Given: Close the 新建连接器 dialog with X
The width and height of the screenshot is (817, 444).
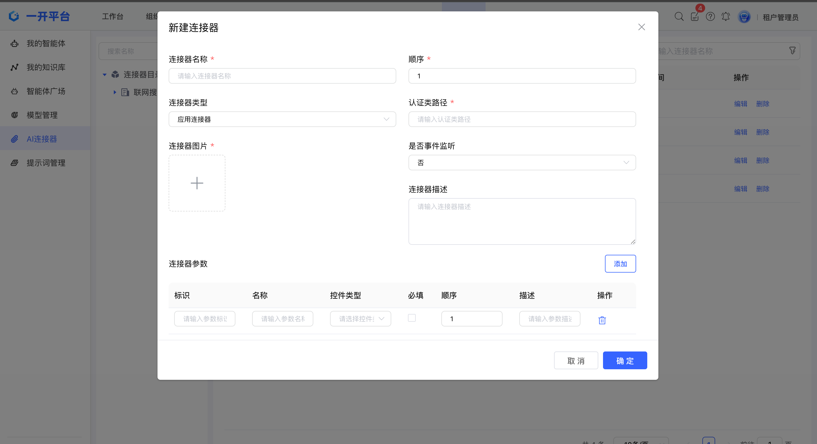Looking at the screenshot, I should coord(641,27).
